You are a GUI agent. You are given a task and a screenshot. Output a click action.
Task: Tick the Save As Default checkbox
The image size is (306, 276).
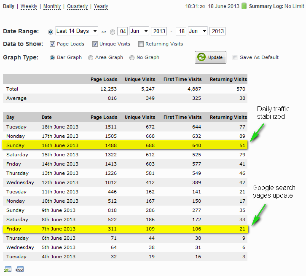click(x=235, y=58)
